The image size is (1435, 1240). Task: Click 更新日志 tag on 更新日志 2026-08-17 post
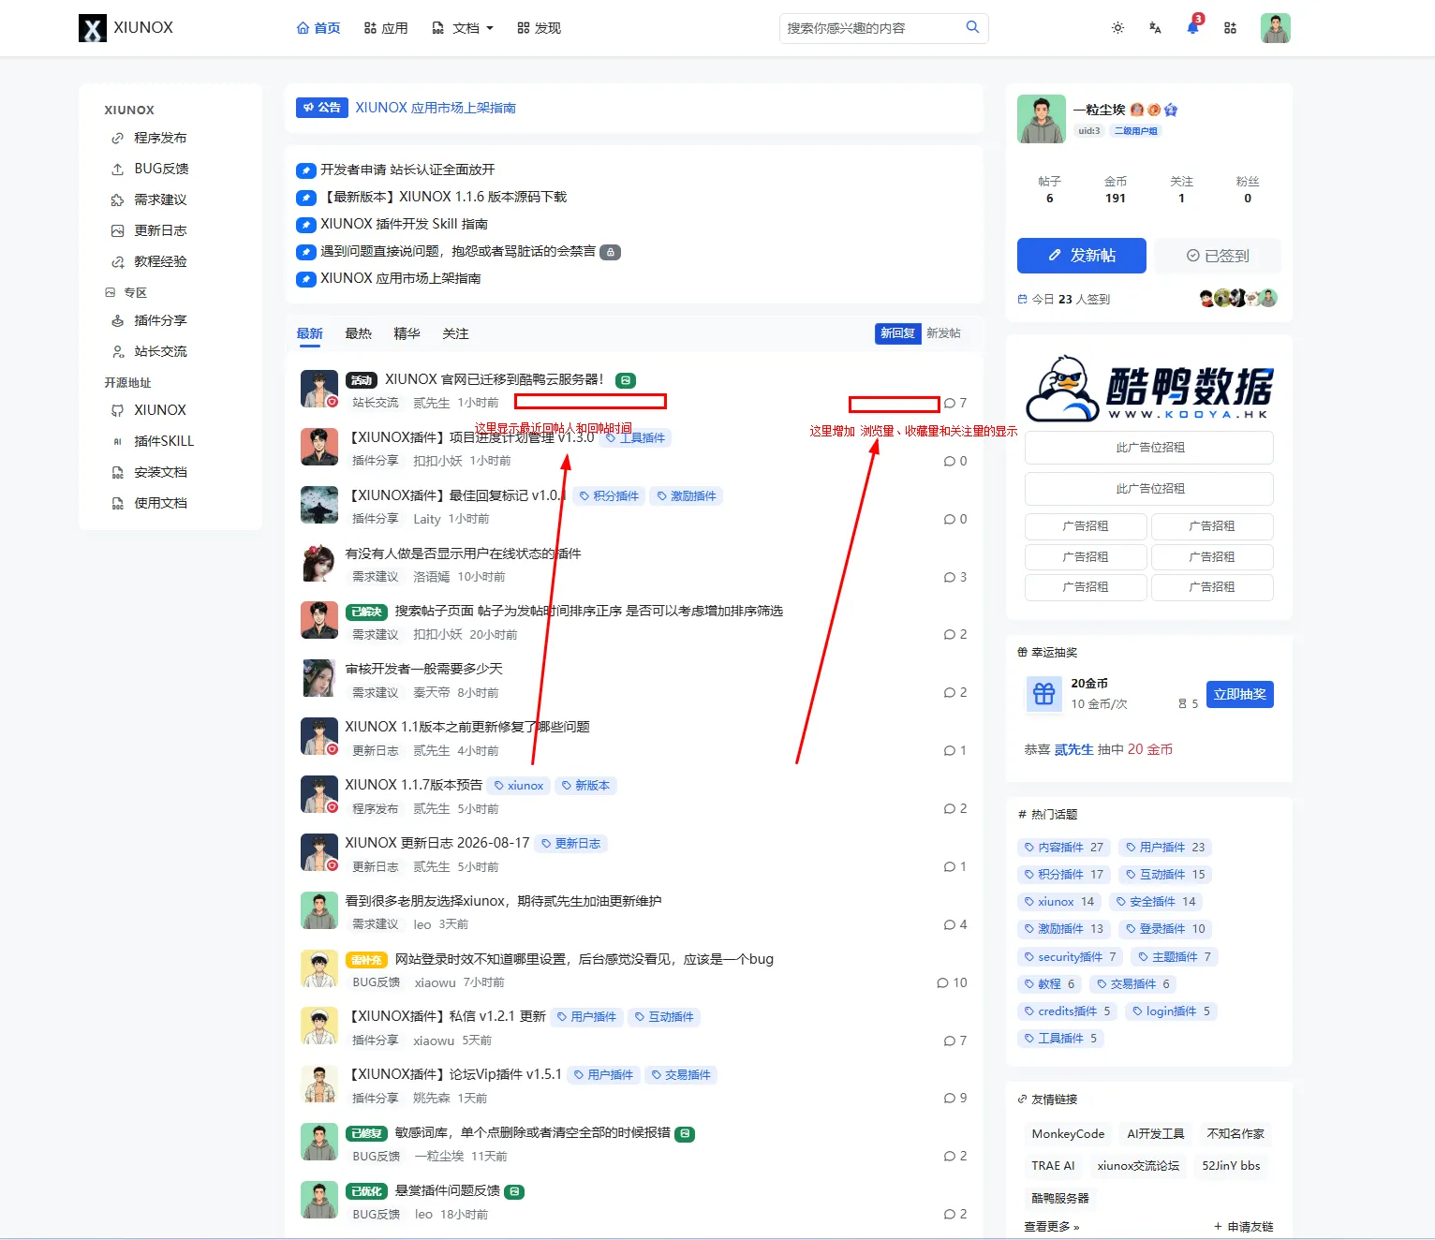point(571,844)
